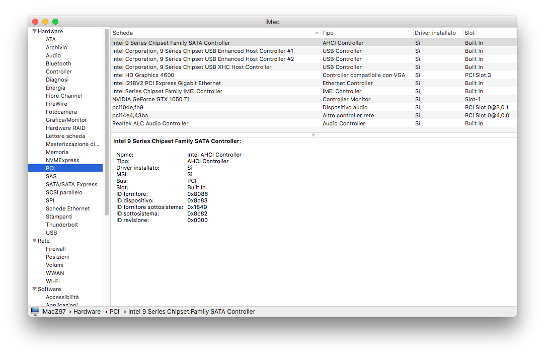Select the highlighted PCI sidebar item
Viewport: 545px width, 357px height.
click(65, 168)
